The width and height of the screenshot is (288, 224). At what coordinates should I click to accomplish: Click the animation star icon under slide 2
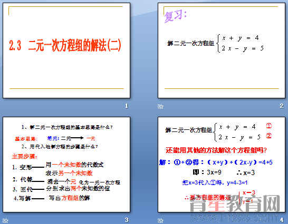tap(160, 106)
